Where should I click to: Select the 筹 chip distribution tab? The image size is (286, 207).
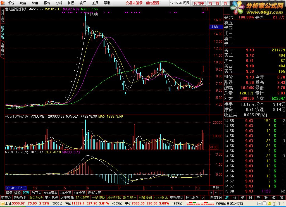click(282, 198)
